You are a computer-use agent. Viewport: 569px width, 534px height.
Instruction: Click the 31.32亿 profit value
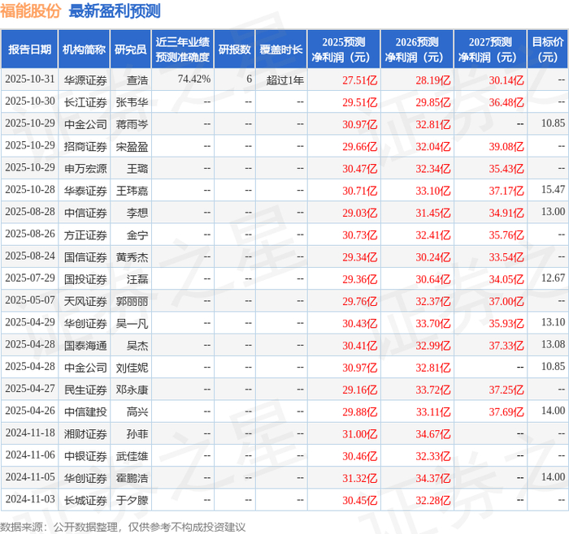360,478
